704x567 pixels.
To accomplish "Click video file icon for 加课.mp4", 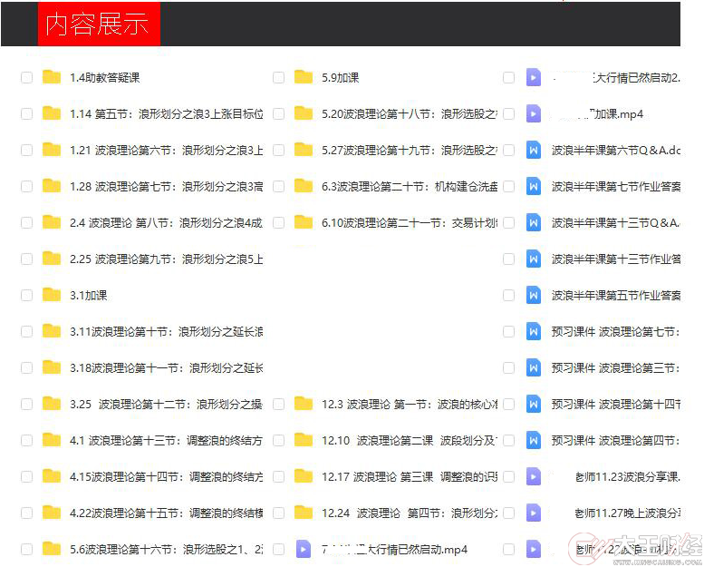I will (534, 113).
